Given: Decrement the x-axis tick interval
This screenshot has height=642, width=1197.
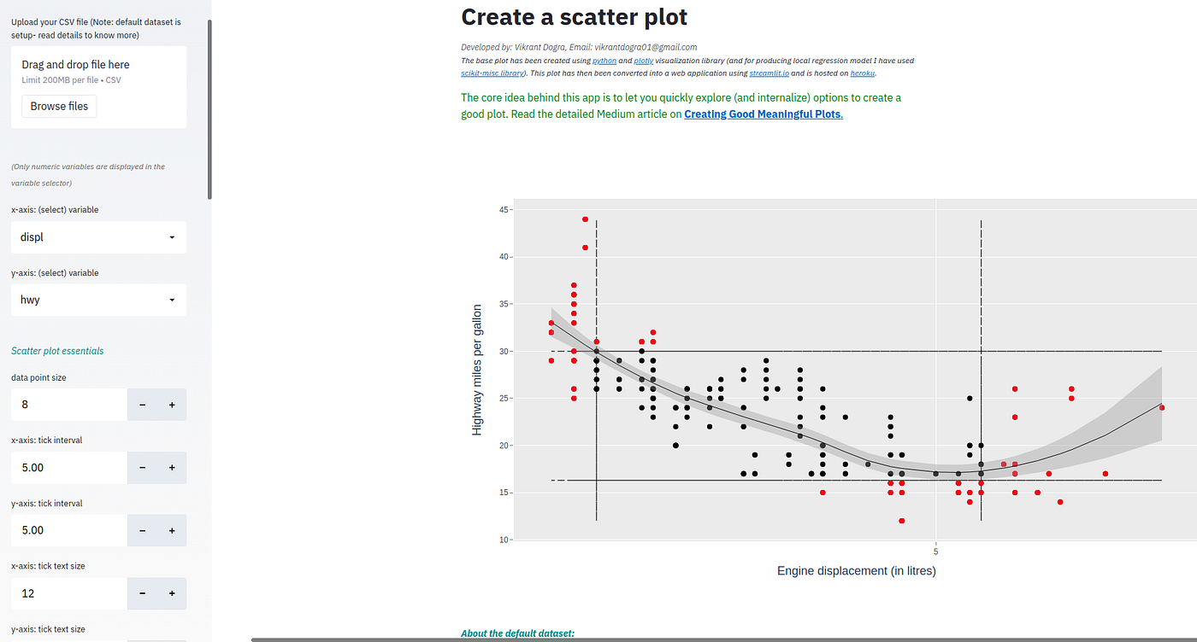Looking at the screenshot, I should [142, 467].
